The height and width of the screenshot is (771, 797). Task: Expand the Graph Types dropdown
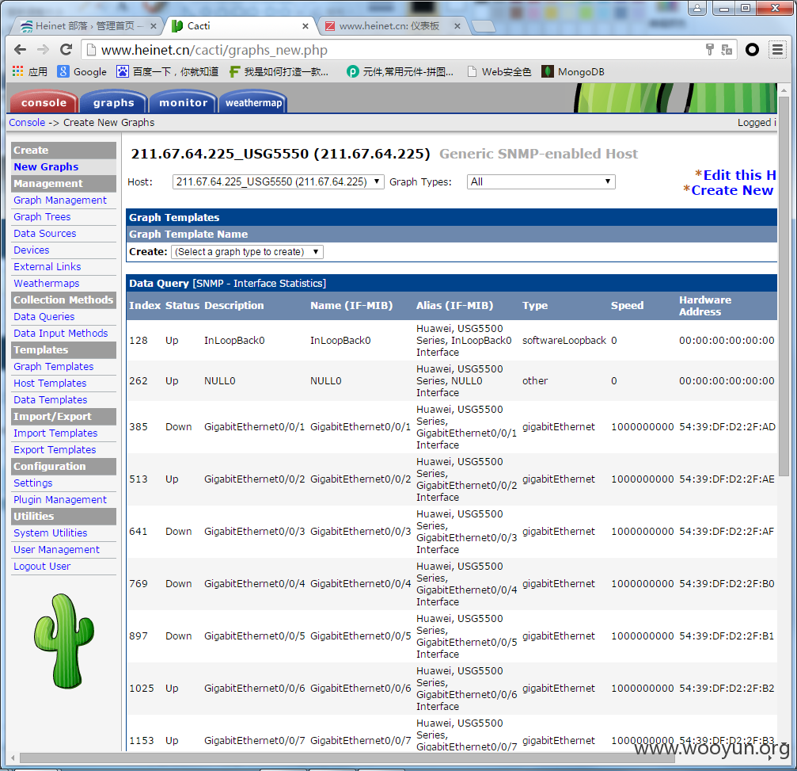[541, 181]
